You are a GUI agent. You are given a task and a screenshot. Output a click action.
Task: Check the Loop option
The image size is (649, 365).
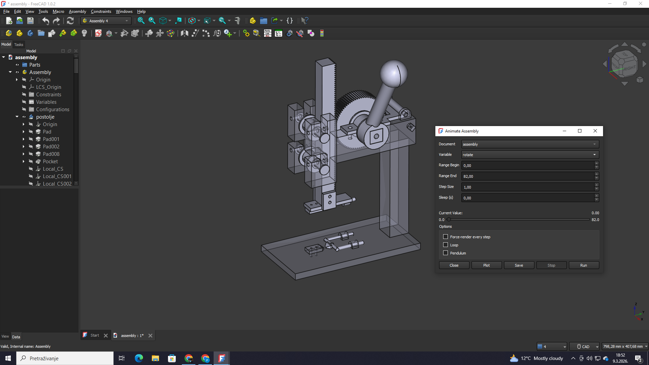446,245
